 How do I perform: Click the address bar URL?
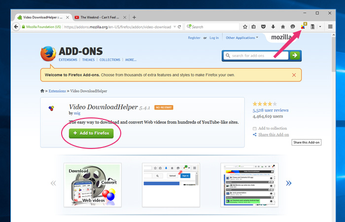pyautogui.click(x=117, y=27)
